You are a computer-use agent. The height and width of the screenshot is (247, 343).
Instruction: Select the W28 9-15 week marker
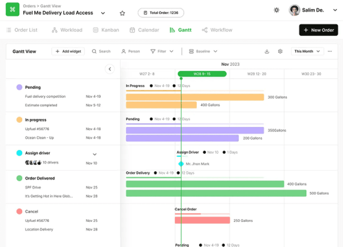click(x=202, y=74)
